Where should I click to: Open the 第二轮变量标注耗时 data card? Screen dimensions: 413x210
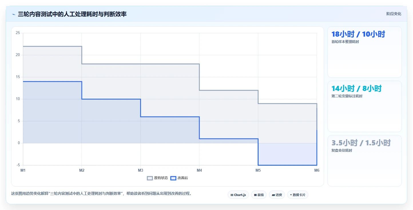(364, 106)
